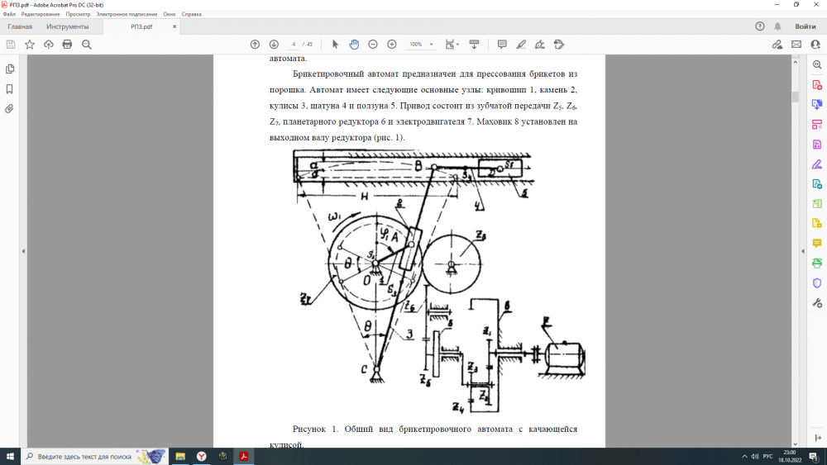Choose the arrow Selection tool
This screenshot has height=465, width=827.
(x=335, y=44)
